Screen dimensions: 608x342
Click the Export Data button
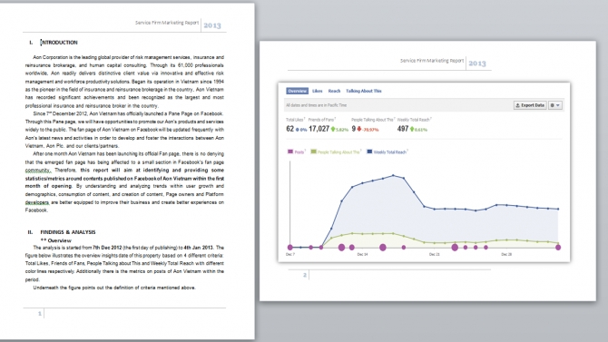tap(530, 105)
